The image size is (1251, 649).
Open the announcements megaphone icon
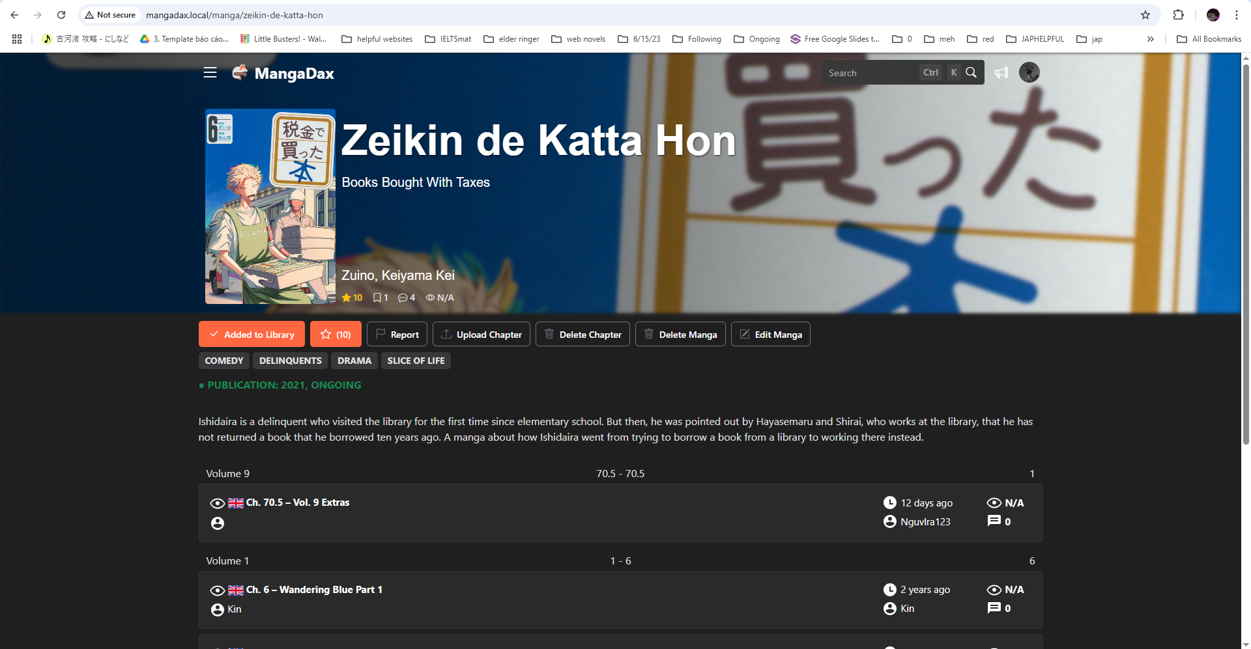coord(1001,72)
